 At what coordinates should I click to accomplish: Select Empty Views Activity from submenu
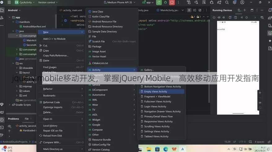tap(162, 92)
